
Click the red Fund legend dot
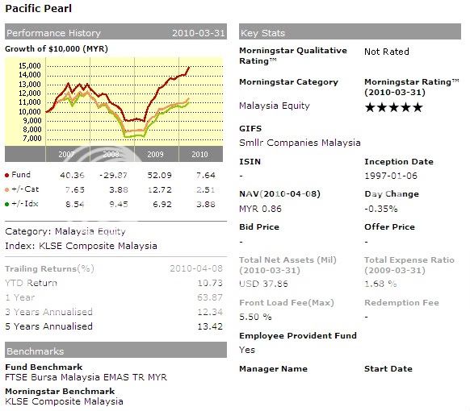coord(7,176)
